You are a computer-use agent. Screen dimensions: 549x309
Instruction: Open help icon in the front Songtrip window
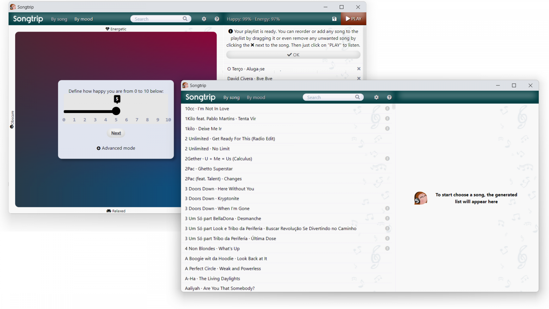(389, 97)
